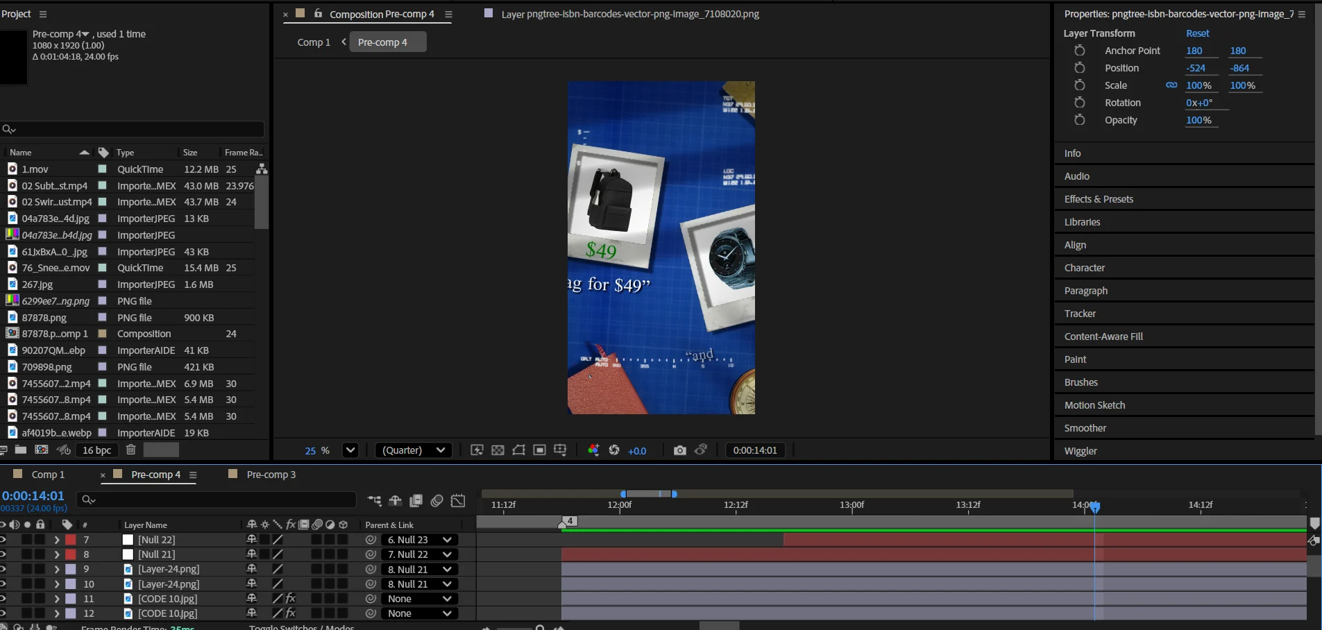Viewport: 1322px width, 630px height.
Task: Toggle the transparency grid icon
Action: coord(498,450)
